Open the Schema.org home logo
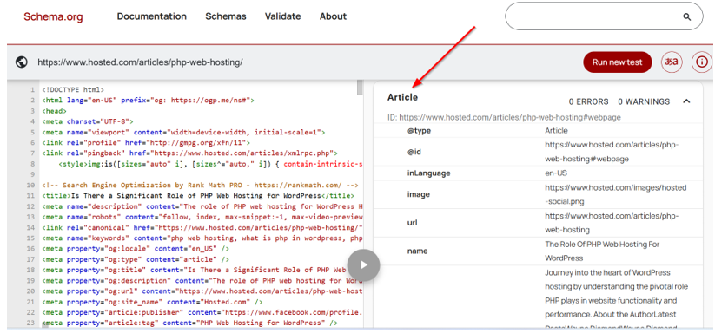Viewport: 715px width, 333px height. [x=53, y=16]
